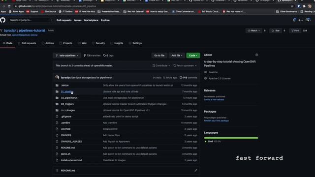Switch to the Security tab

click(98, 43)
